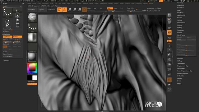This screenshot has height=112, width=199.
Task: Open the Brush menu
Action: (x=34, y=3)
